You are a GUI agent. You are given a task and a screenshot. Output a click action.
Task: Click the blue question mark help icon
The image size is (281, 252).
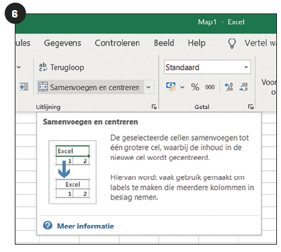coord(48,226)
